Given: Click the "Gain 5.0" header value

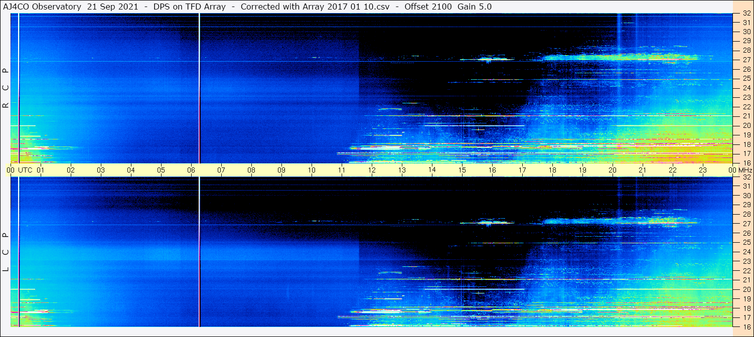Looking at the screenshot, I should point(475,7).
